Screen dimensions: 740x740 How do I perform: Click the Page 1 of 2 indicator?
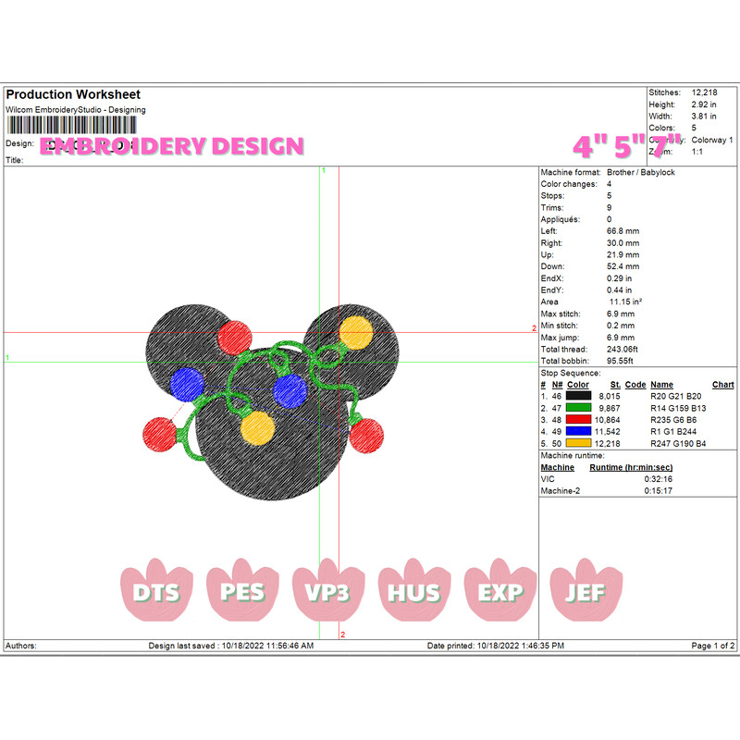(x=712, y=646)
